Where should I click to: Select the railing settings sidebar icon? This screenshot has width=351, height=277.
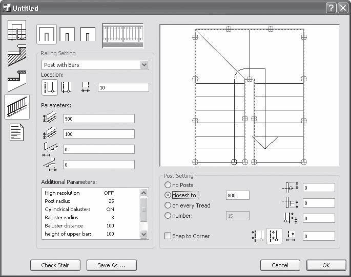tap(16, 107)
